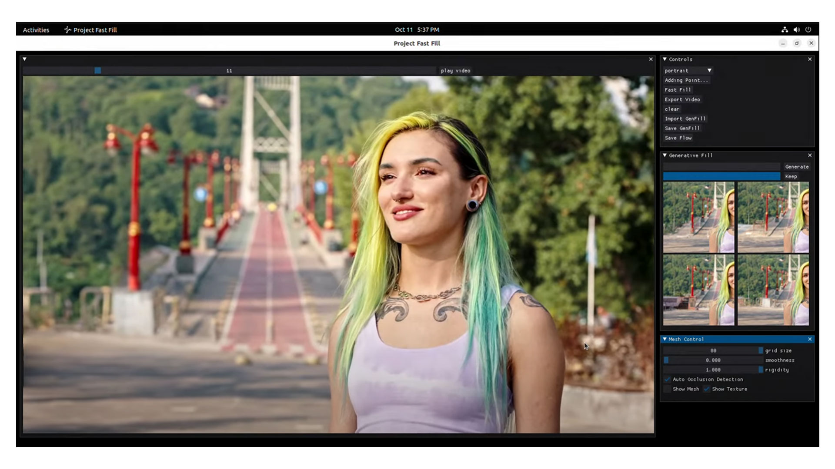Enable the Show Mesh checkbox
The width and height of the screenshot is (835, 469).
click(x=667, y=389)
